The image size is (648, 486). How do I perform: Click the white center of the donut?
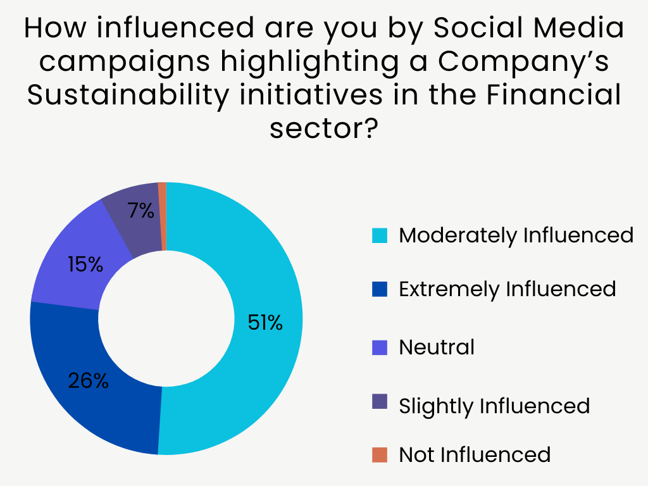pyautogui.click(x=166, y=318)
